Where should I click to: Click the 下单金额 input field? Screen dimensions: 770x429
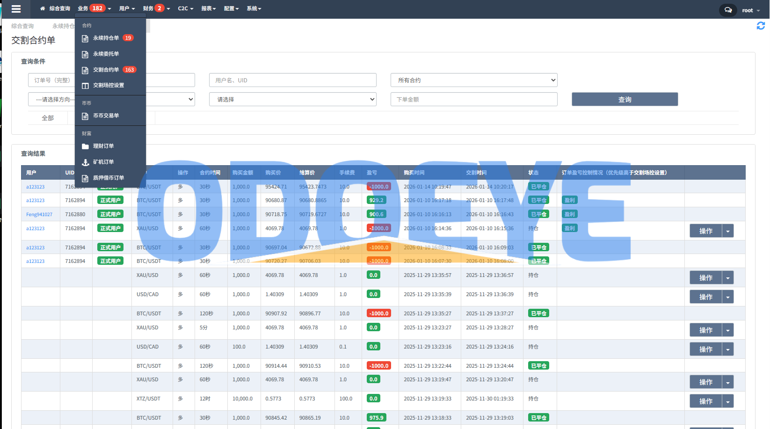pos(473,99)
